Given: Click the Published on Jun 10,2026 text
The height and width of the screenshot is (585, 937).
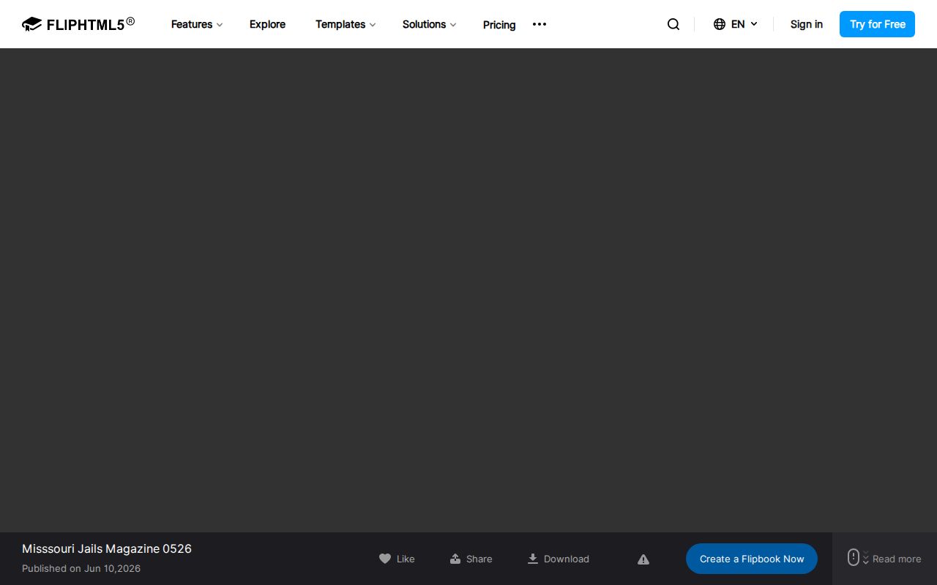Looking at the screenshot, I should point(81,568).
